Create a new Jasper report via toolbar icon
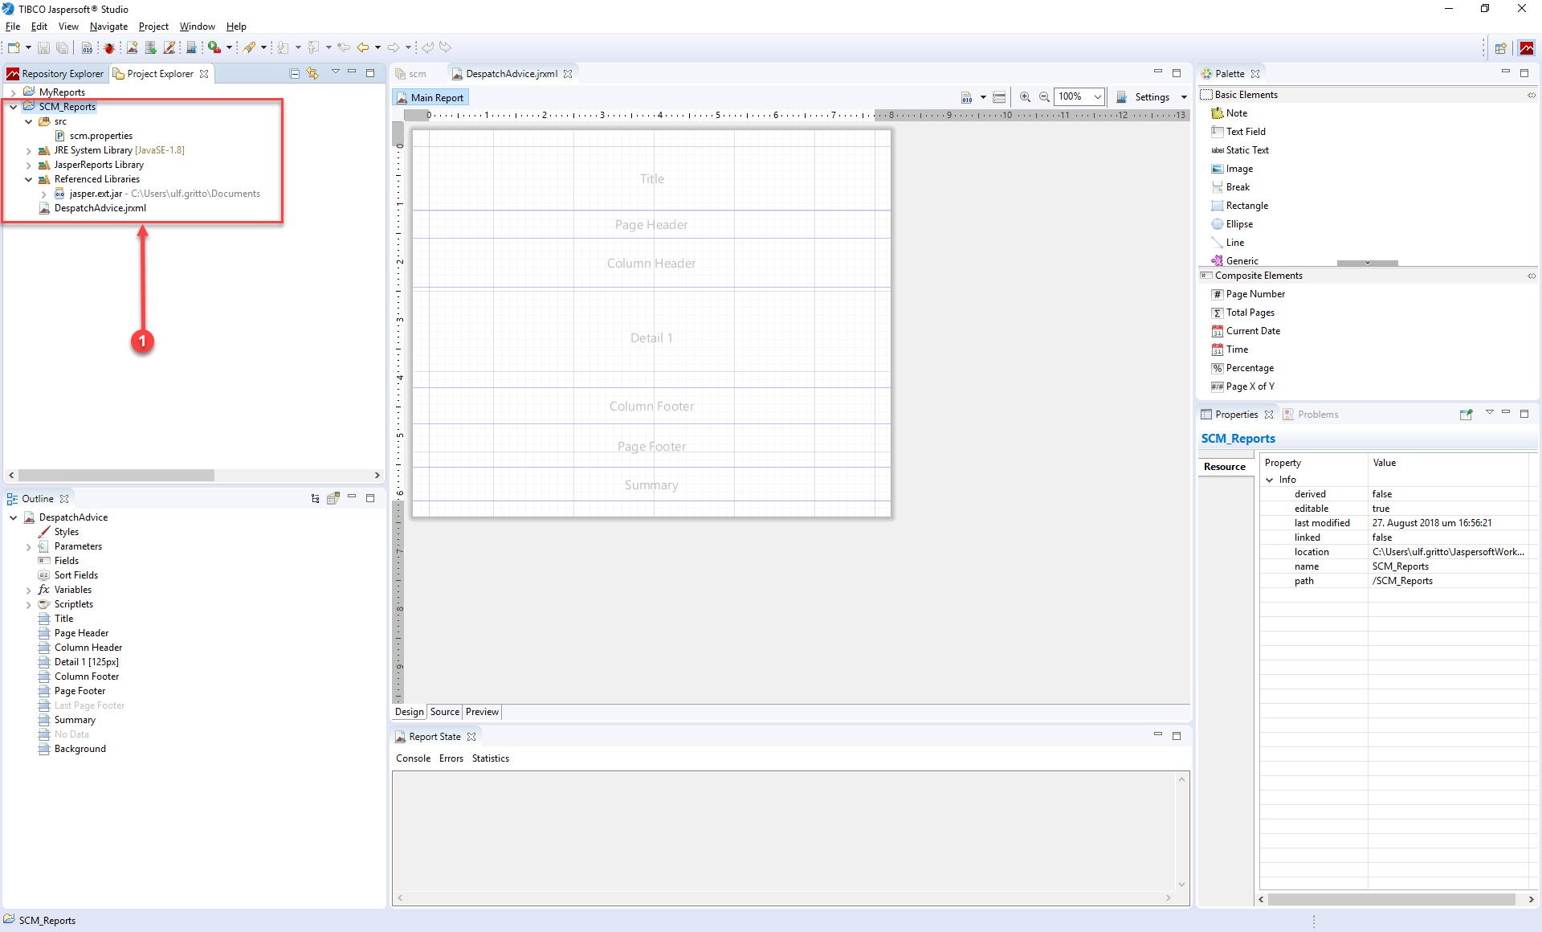The image size is (1542, 932). pos(133,48)
